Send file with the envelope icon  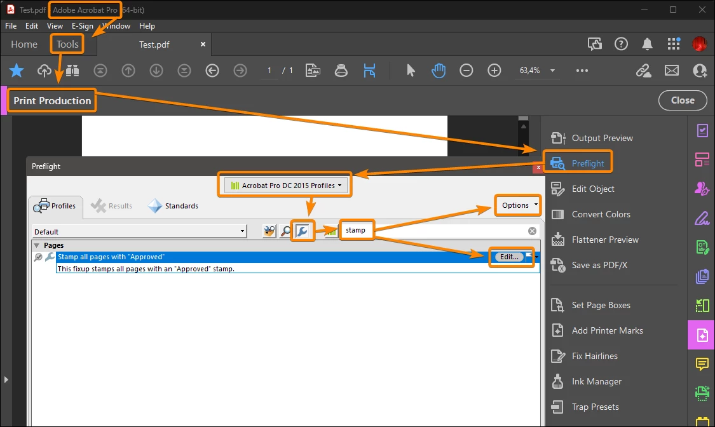672,71
